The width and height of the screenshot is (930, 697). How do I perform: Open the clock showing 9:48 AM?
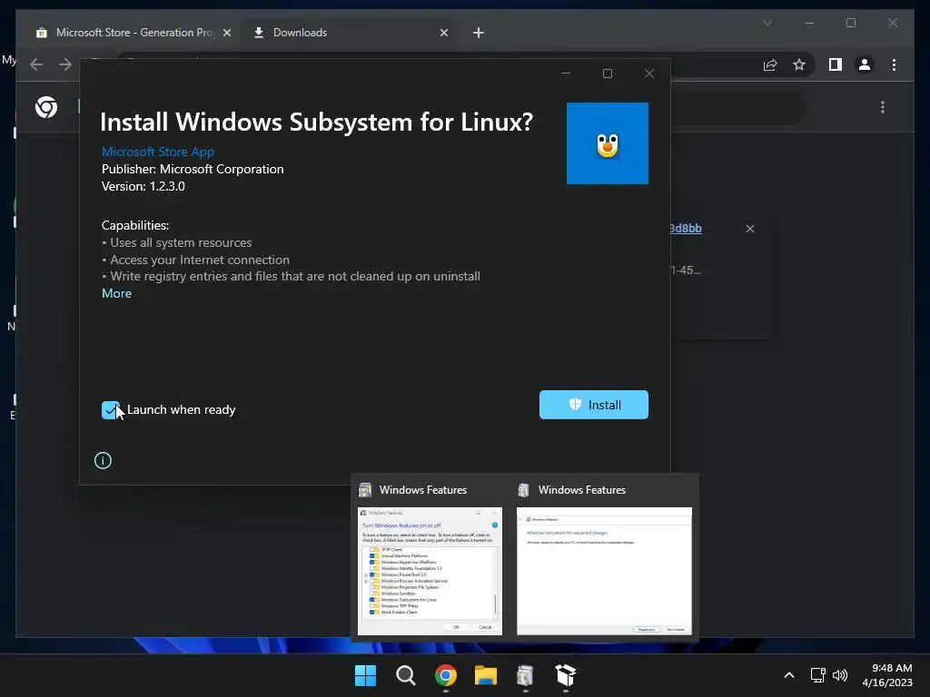887,675
